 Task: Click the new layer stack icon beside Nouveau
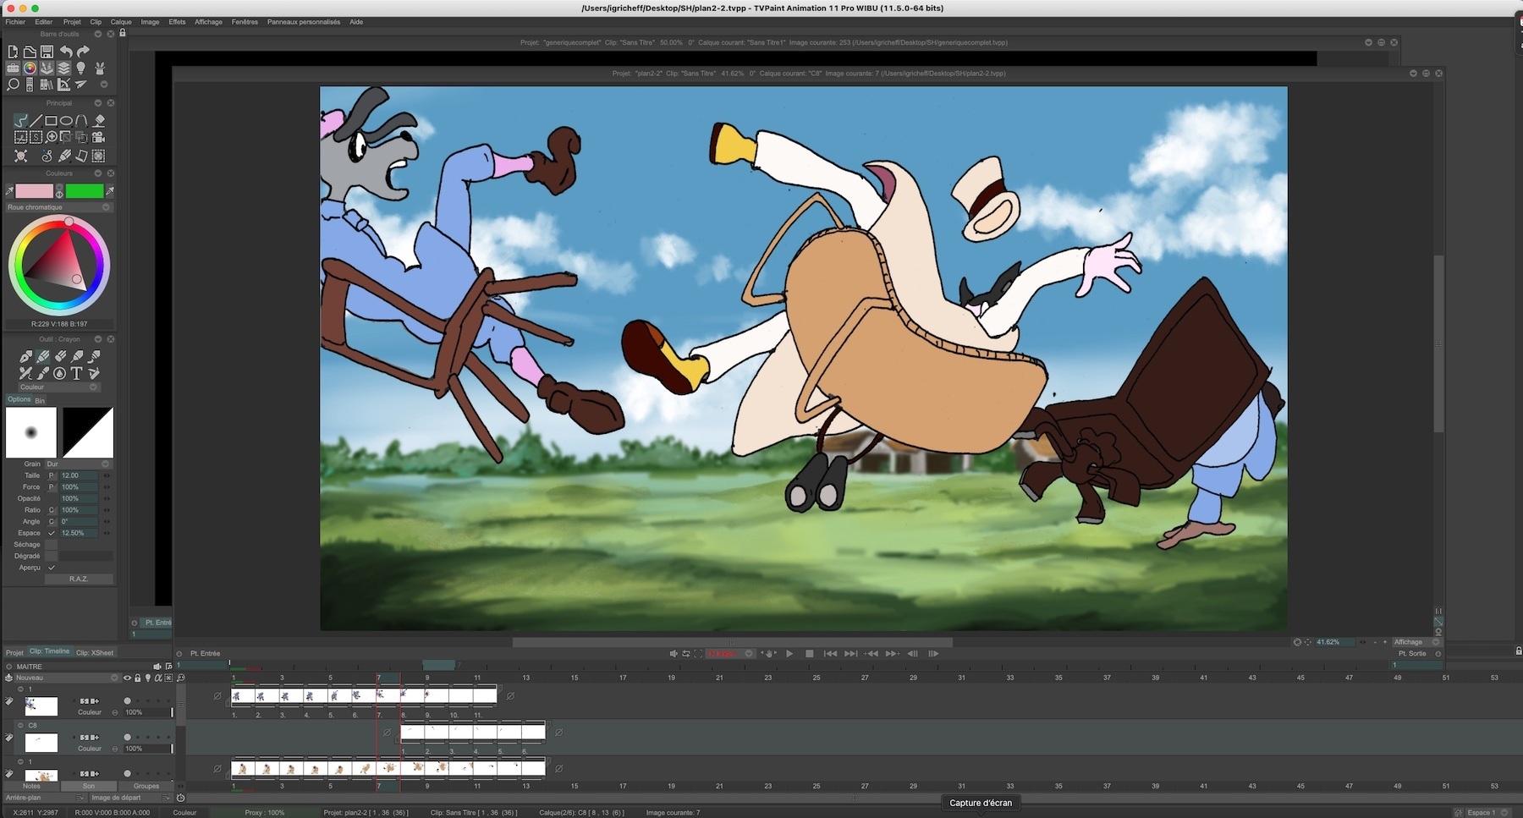point(8,678)
